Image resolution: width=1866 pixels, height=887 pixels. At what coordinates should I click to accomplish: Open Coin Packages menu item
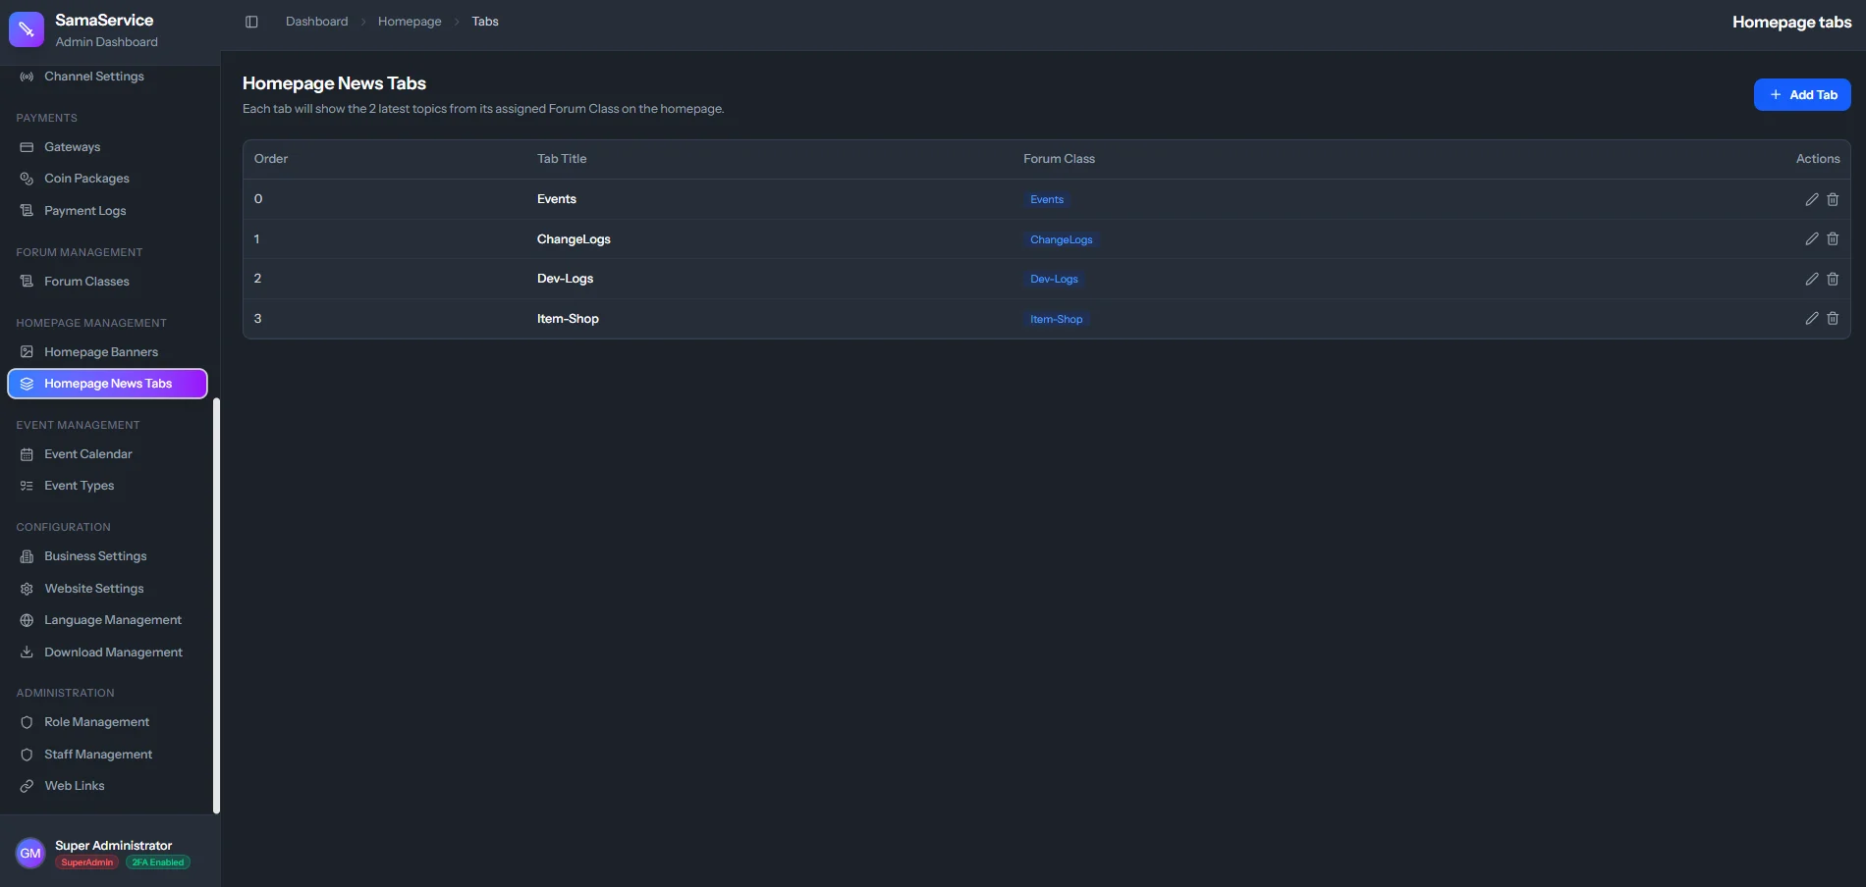pyautogui.click(x=108, y=179)
